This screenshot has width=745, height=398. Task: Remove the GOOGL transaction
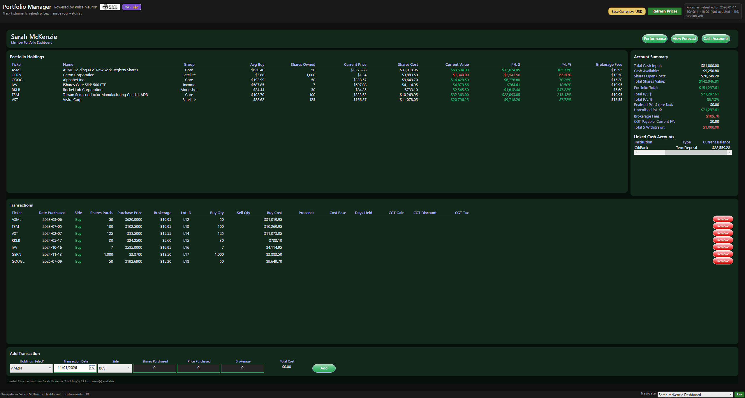click(x=723, y=261)
